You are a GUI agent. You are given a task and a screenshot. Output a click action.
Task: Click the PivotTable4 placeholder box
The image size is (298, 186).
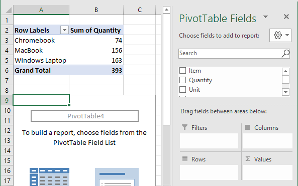pos(84,116)
